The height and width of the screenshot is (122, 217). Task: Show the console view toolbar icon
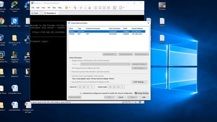point(115,8)
